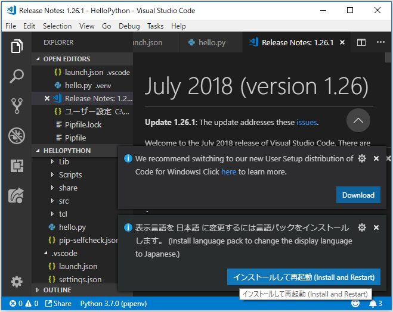Screen dimensions: 393x312
Task: Open the more actions ellipsis in editor
Action: point(380,42)
